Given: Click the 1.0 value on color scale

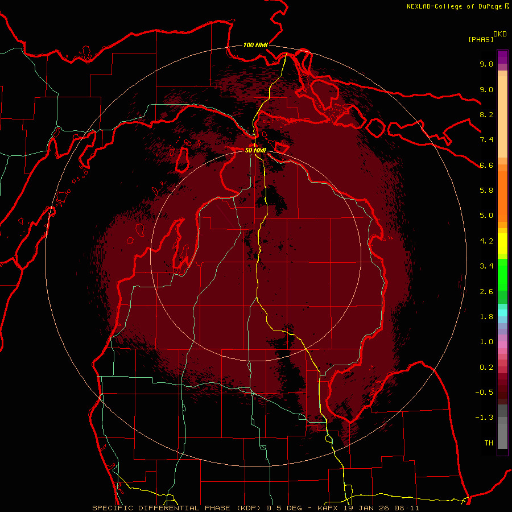Looking at the screenshot, I should [486, 342].
